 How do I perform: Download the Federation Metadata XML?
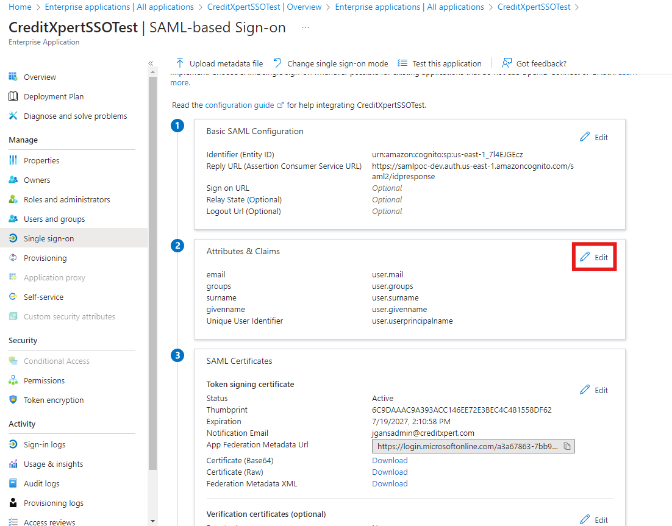click(x=390, y=483)
